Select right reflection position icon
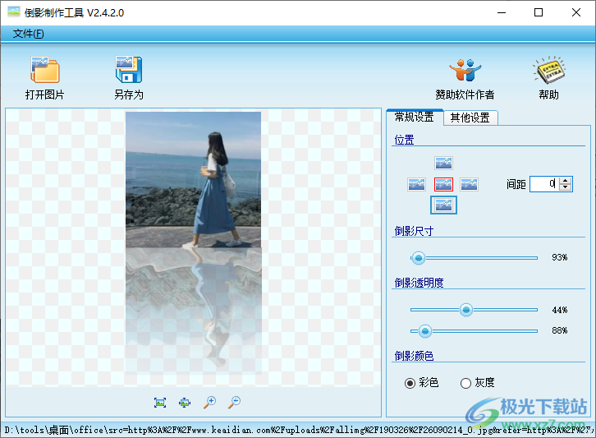This screenshot has width=596, height=438. pyautogui.click(x=469, y=185)
